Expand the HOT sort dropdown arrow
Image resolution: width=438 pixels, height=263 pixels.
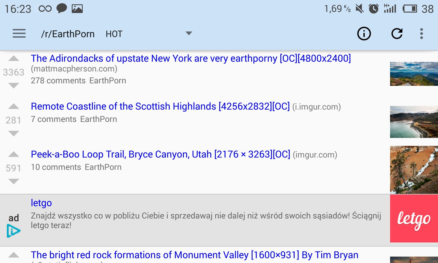click(189, 33)
